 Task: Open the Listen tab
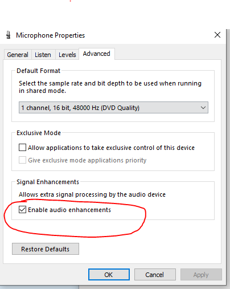click(43, 55)
